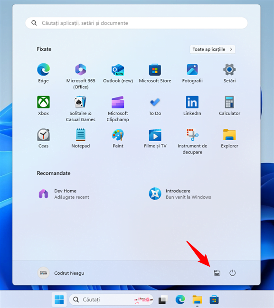Open Microsoft Store from pinned apps
The width and height of the screenshot is (274, 308).
point(155,73)
